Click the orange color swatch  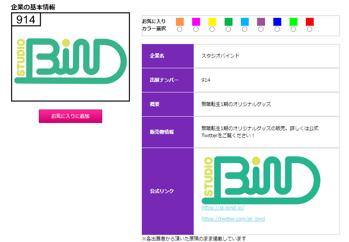(x=179, y=22)
